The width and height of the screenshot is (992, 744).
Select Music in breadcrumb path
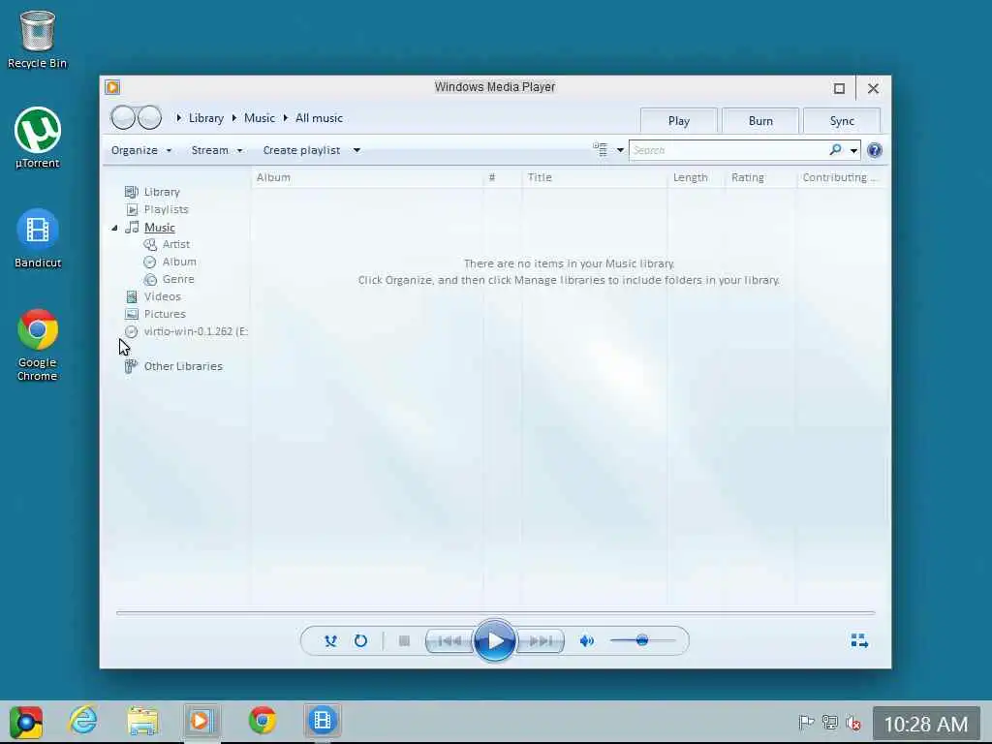(x=260, y=117)
